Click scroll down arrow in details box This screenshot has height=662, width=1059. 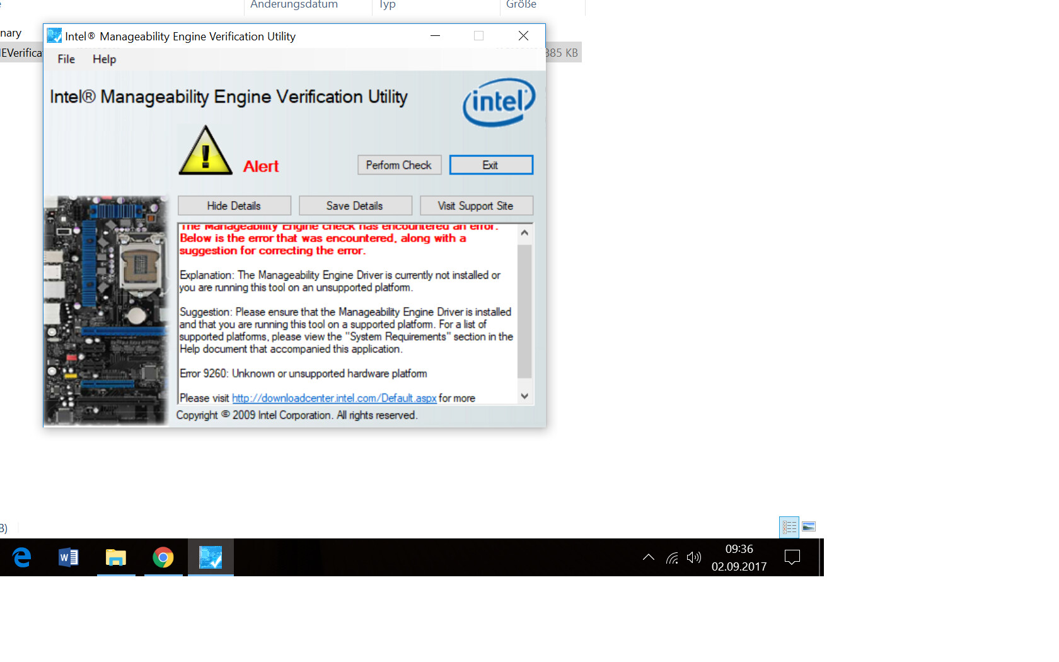point(524,396)
